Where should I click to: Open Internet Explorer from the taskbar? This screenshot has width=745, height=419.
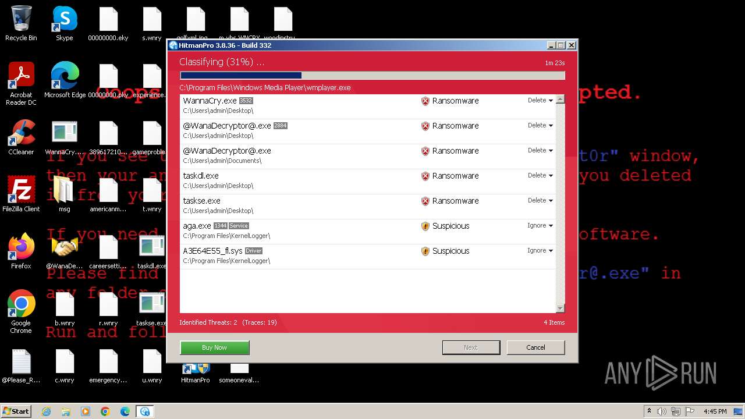point(46,411)
